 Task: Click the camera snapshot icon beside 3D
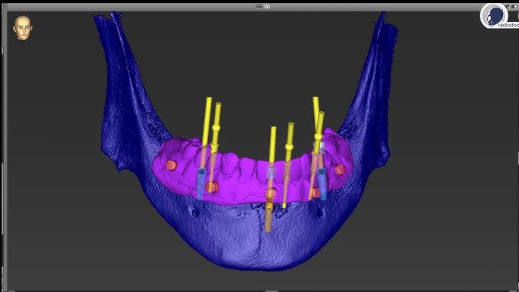click(259, 6)
